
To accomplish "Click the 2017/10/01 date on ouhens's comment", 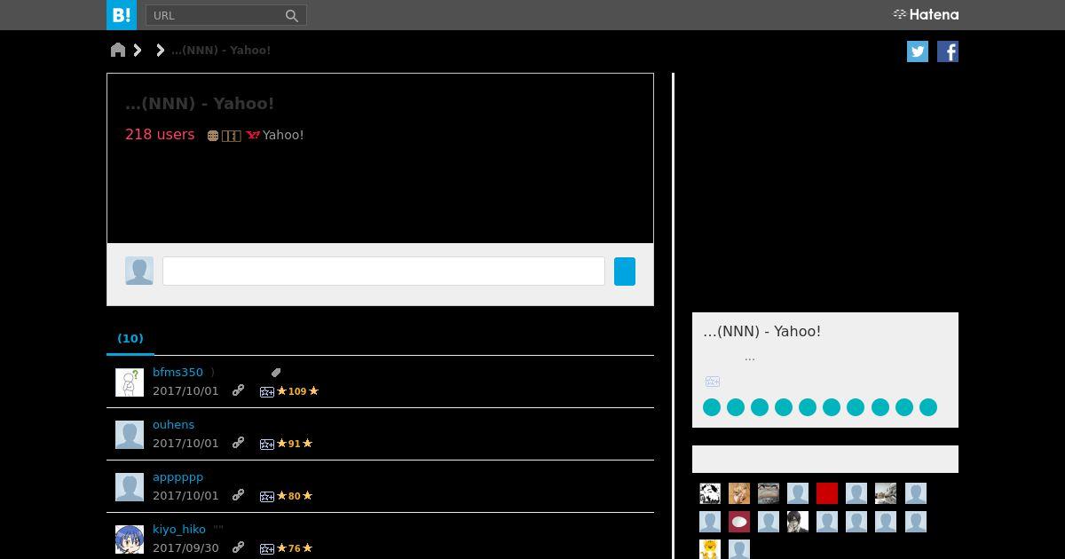I will click(185, 443).
